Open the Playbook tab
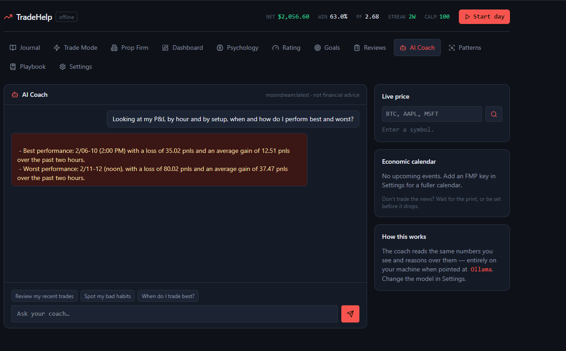This screenshot has width=566, height=351. pos(28,66)
